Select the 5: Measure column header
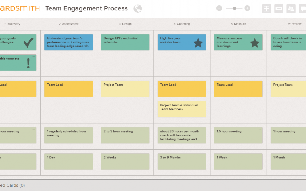306x191 pixels. pyautogui.click(x=238, y=24)
